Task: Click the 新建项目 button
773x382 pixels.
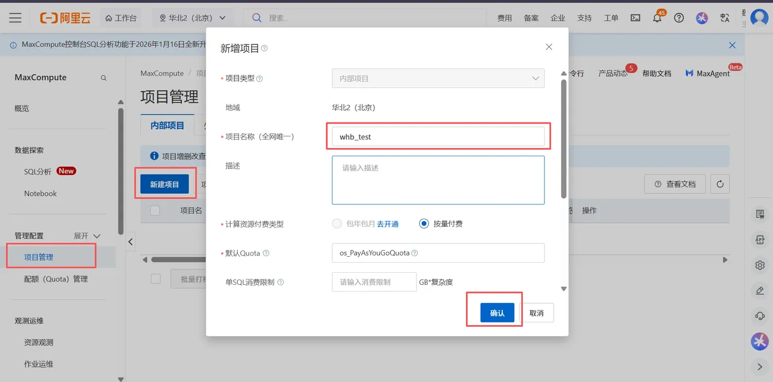Action: coord(165,184)
